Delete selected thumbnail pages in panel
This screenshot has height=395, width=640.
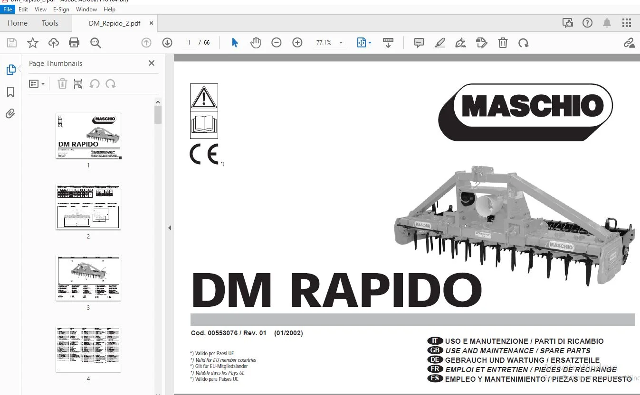pos(62,84)
